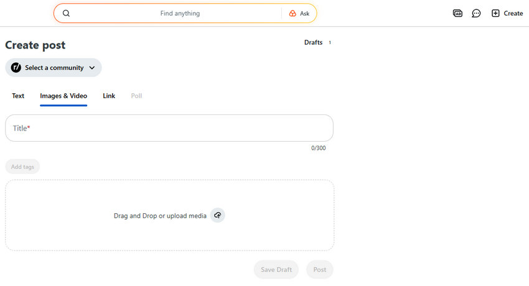Open the chat bubble icon
The height and width of the screenshot is (286, 529).
476,13
